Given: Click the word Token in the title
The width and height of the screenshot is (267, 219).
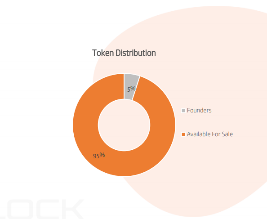Looking at the screenshot, I should [103, 53].
